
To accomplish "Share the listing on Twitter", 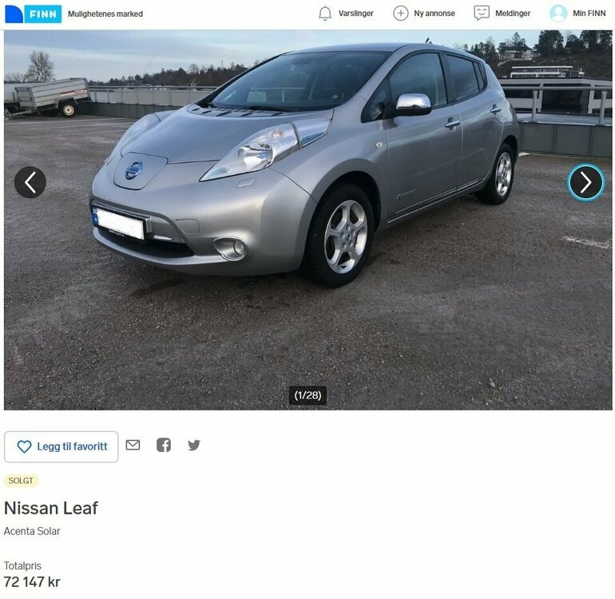I will coord(194,445).
